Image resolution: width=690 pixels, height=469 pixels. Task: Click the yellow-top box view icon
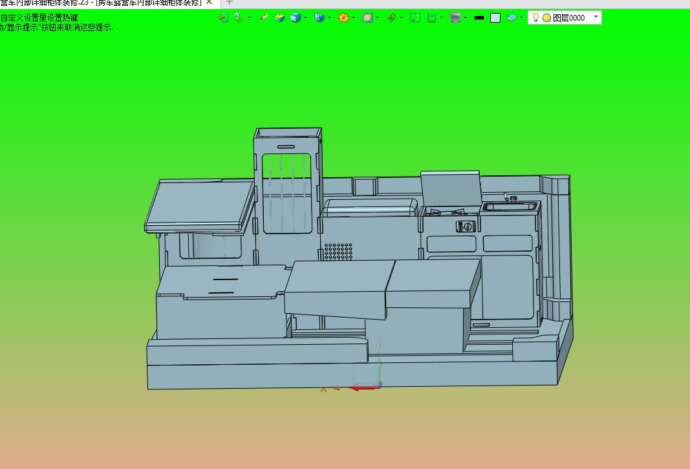click(x=279, y=17)
